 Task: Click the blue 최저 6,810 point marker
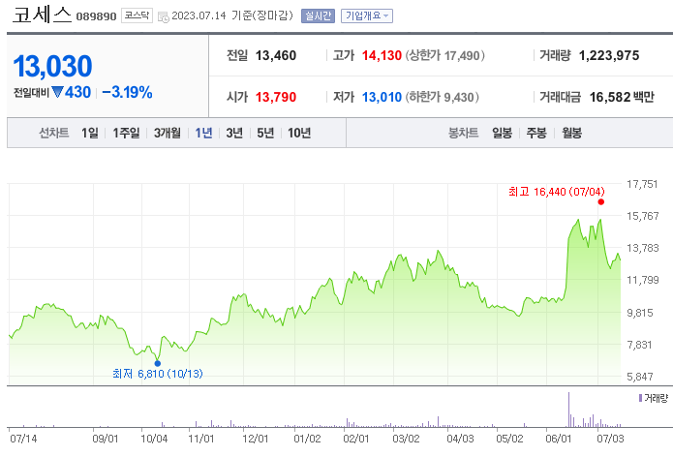(x=158, y=363)
